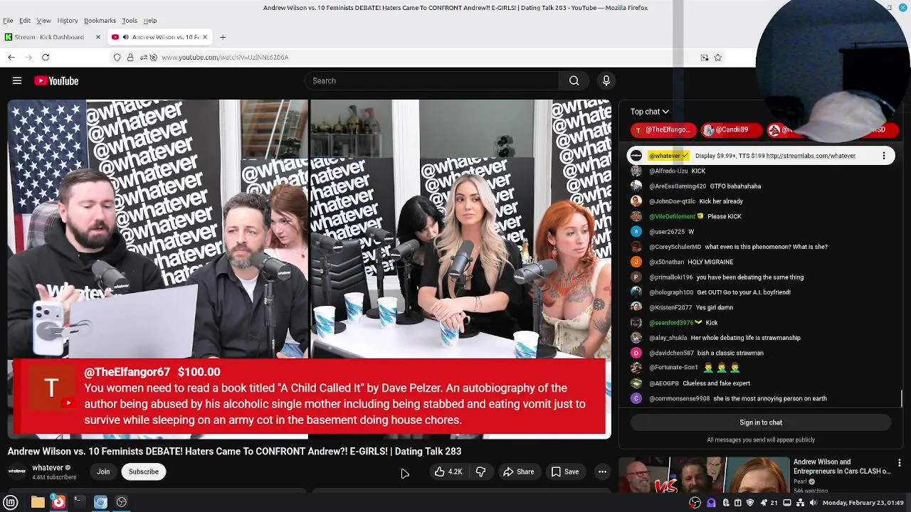911x512 pixels.
Task: Click the Join membership button
Action: tap(103, 471)
